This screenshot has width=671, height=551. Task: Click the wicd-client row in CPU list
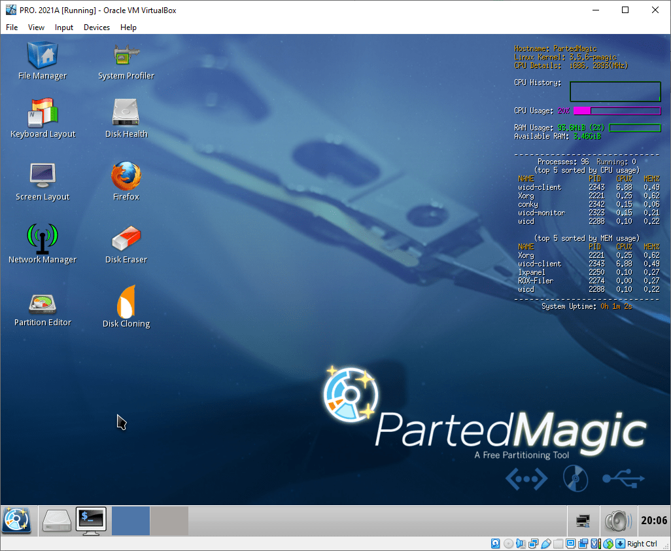tap(589, 187)
